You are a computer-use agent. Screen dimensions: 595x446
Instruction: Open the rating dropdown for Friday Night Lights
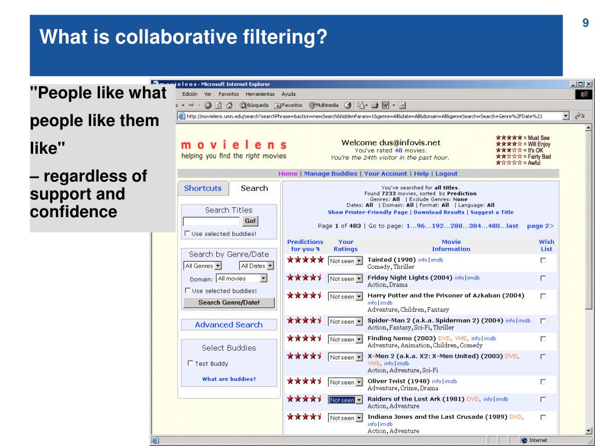[345, 279]
